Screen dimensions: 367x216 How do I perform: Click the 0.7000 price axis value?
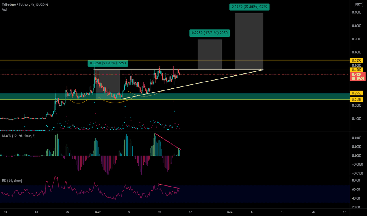357,39
